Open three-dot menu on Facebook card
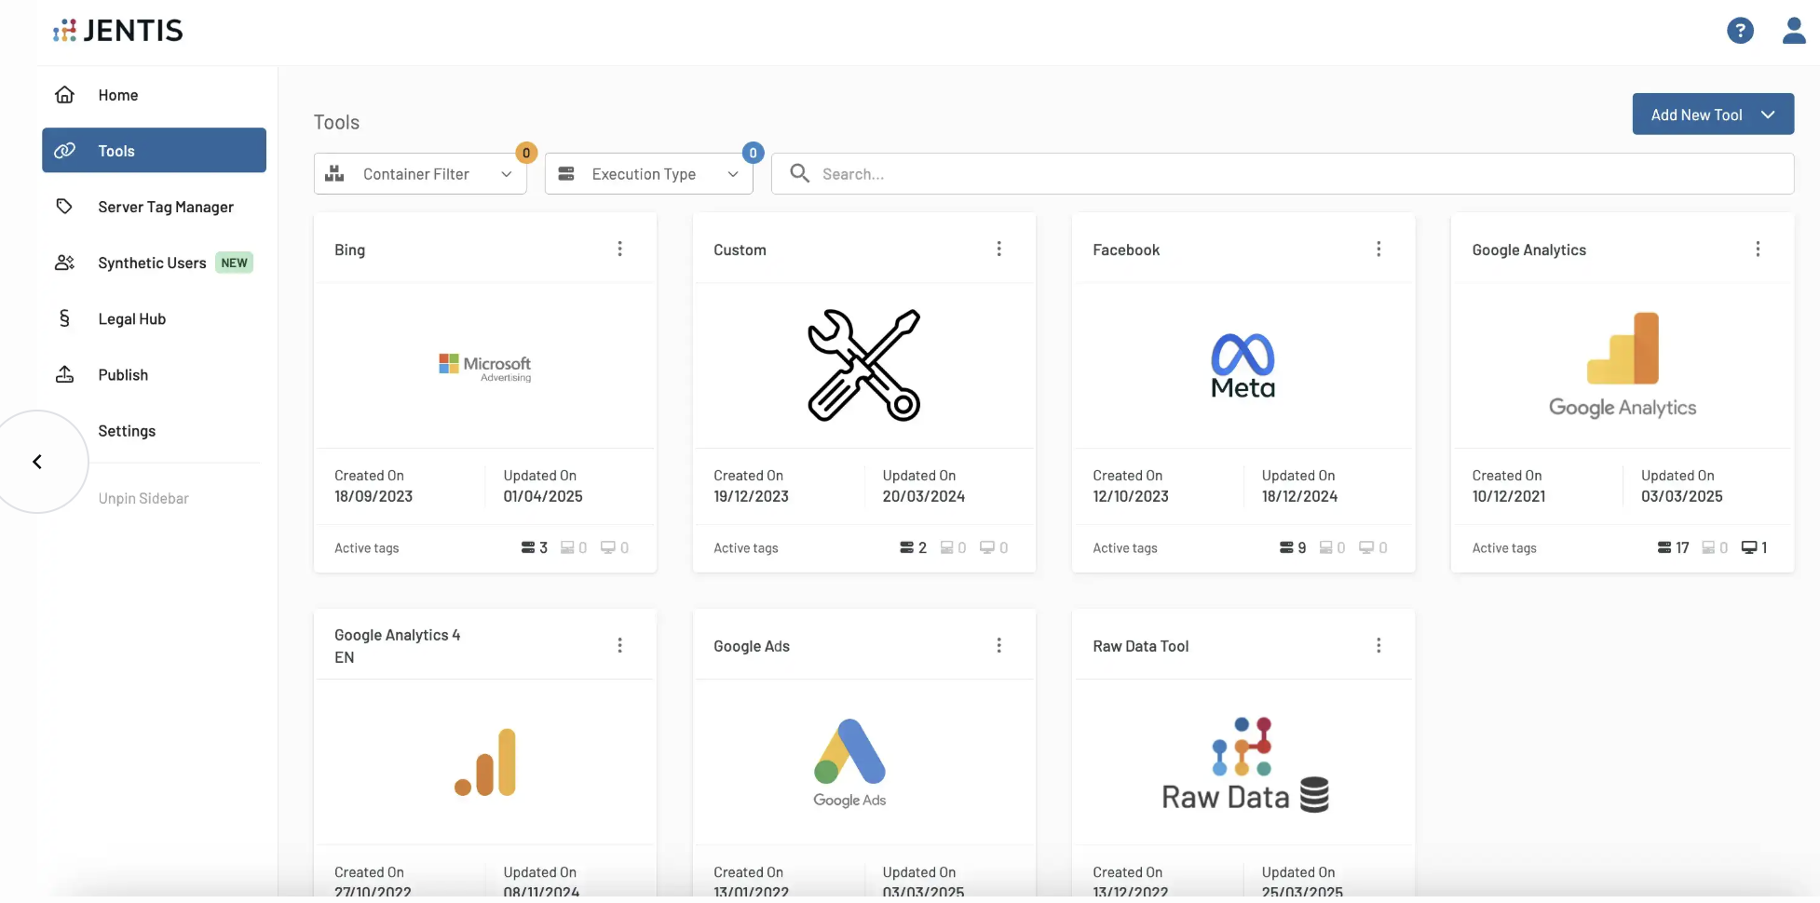The height and width of the screenshot is (903, 1820). pyautogui.click(x=1379, y=249)
